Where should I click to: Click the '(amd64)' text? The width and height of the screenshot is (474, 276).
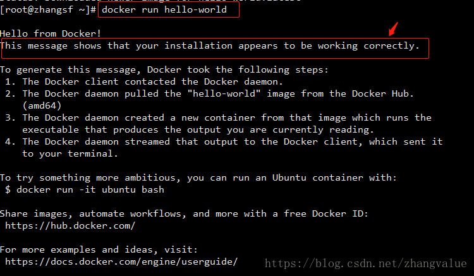click(x=42, y=106)
